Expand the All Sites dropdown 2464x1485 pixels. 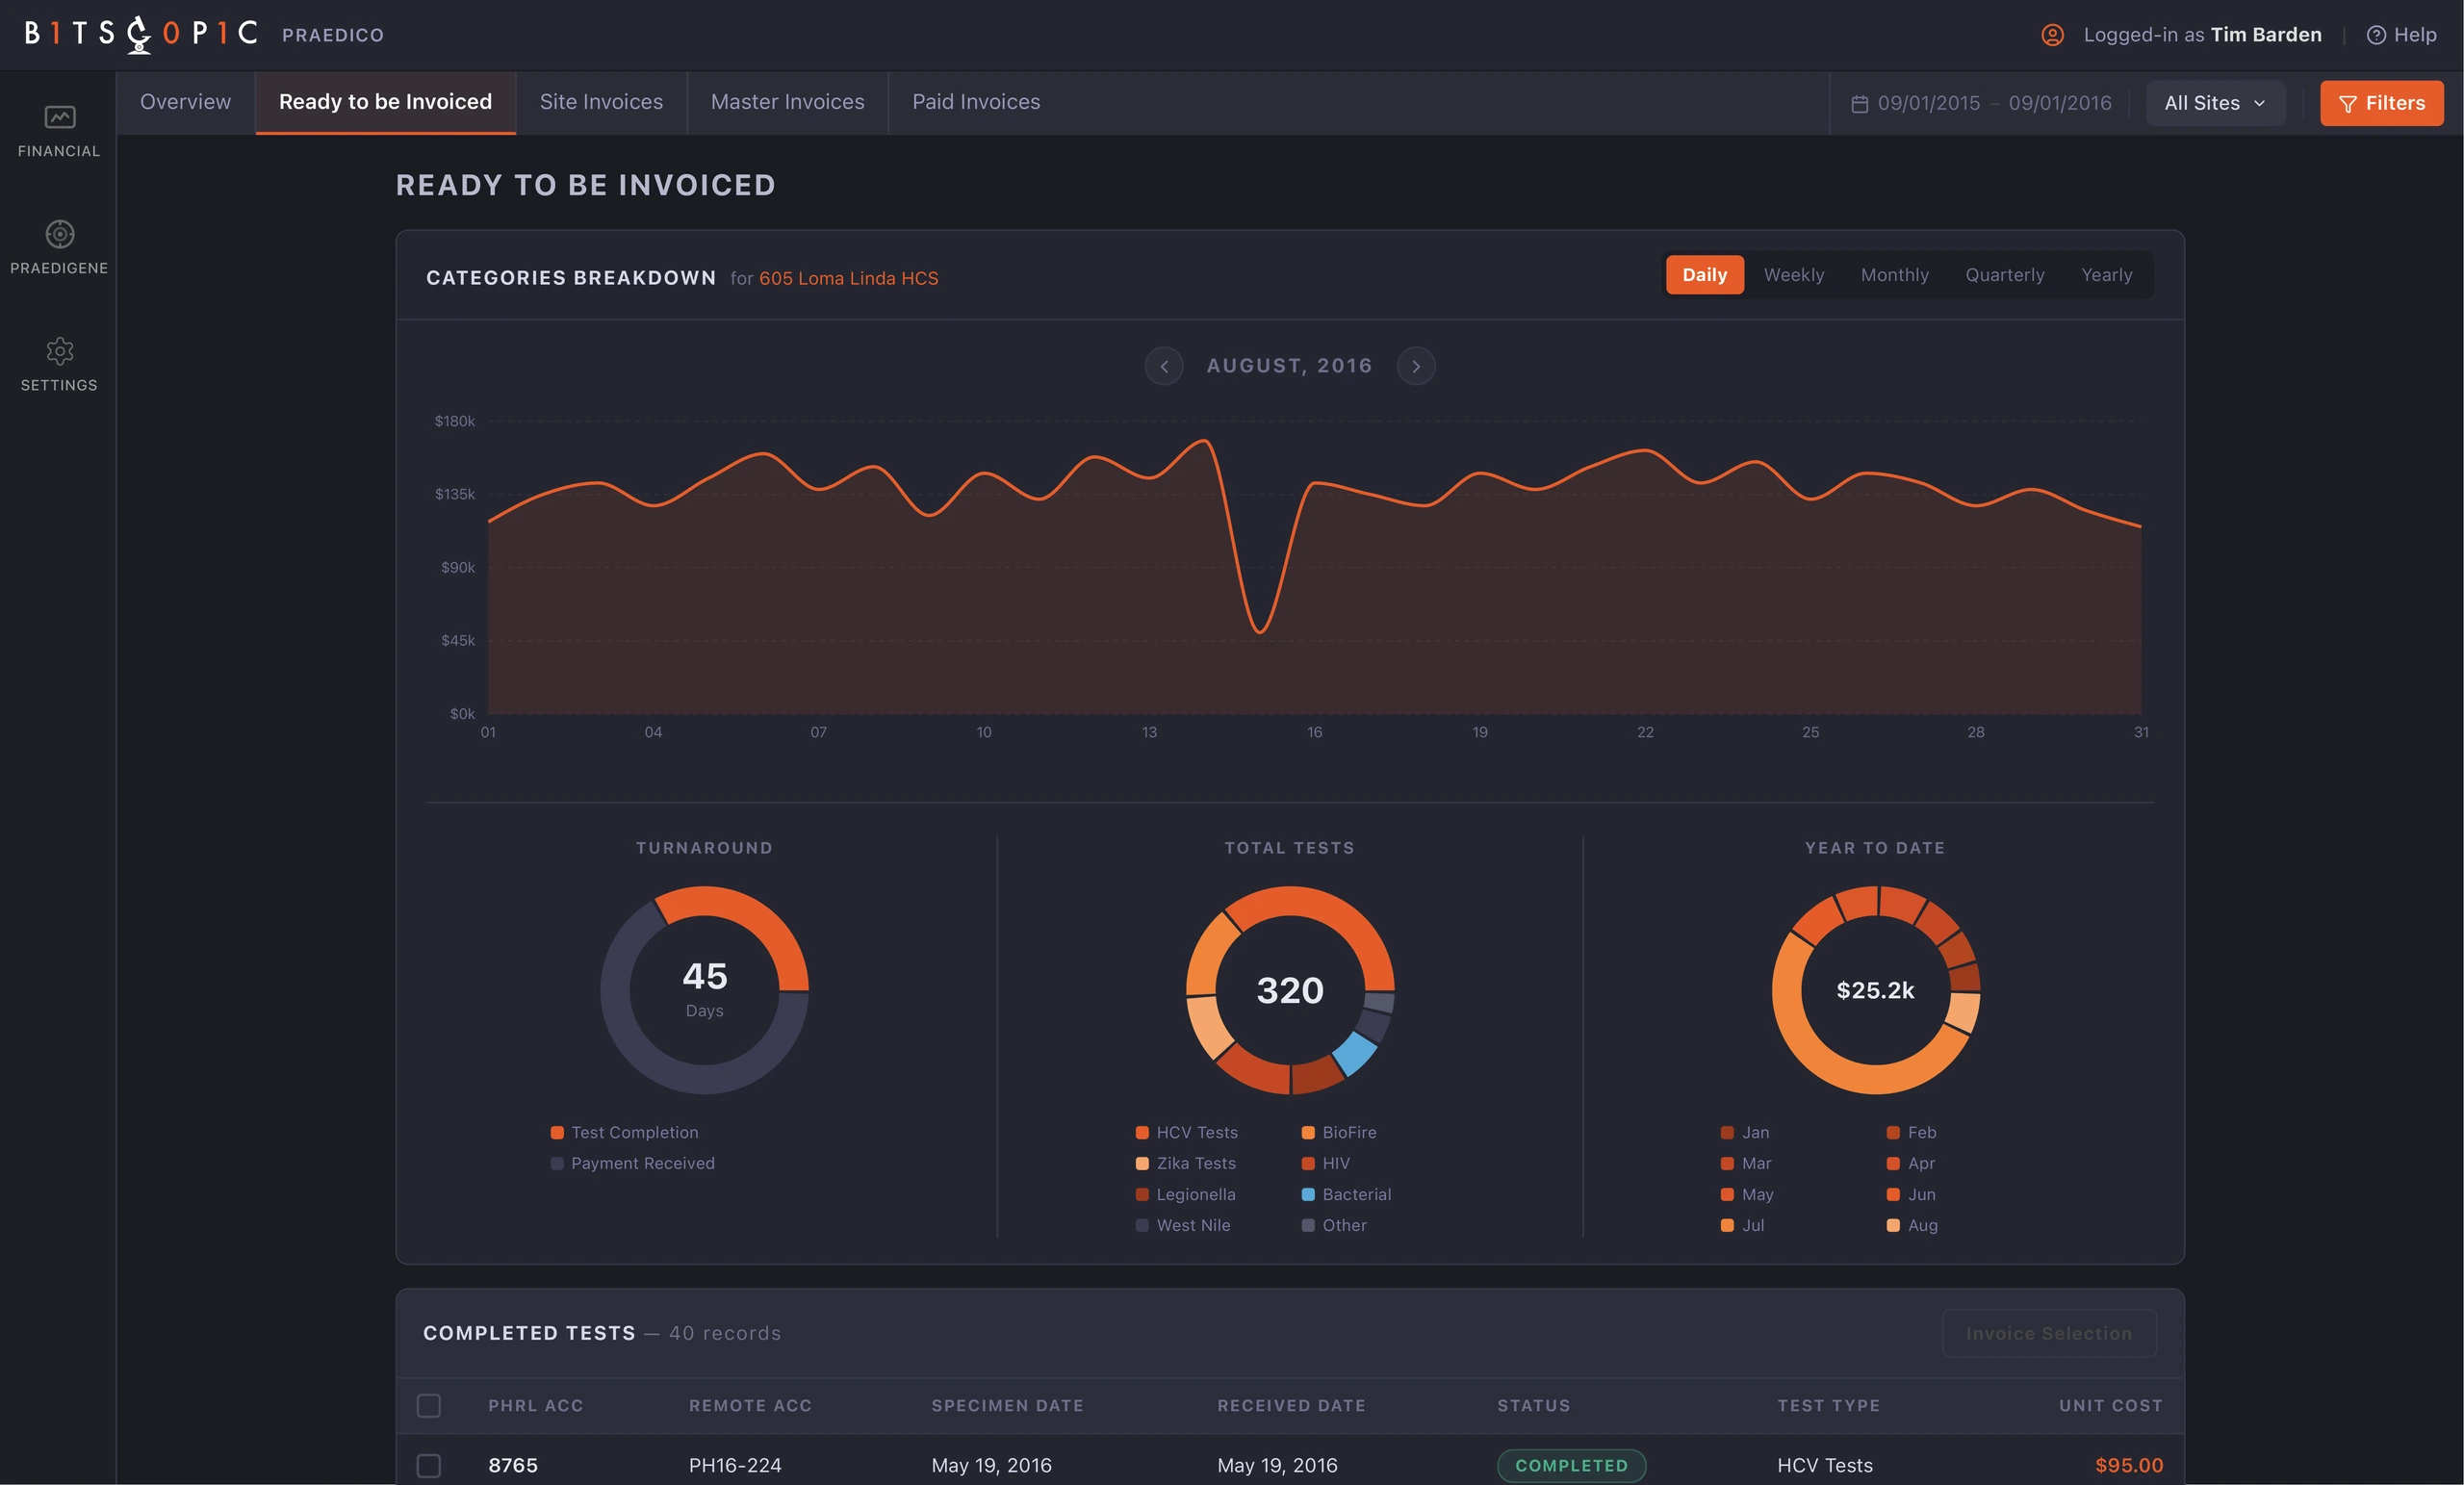[x=2215, y=103]
